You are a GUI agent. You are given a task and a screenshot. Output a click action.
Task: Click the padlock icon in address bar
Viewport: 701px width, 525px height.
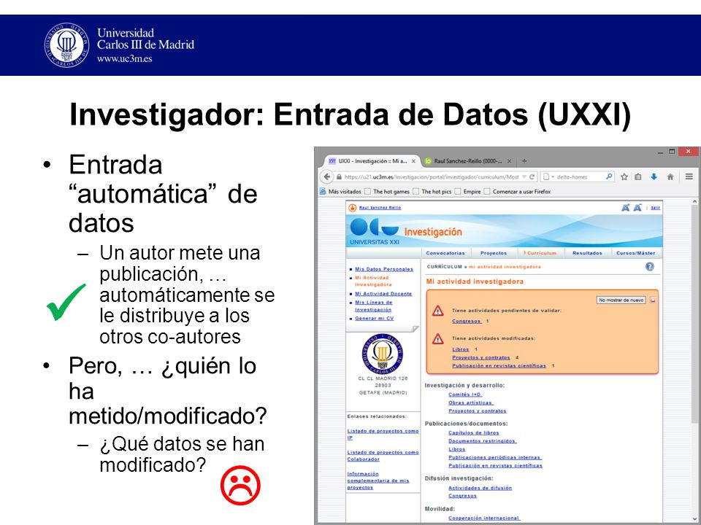click(339, 176)
